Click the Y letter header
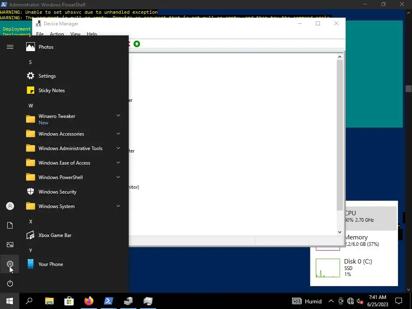412x309 pixels. pyautogui.click(x=31, y=250)
